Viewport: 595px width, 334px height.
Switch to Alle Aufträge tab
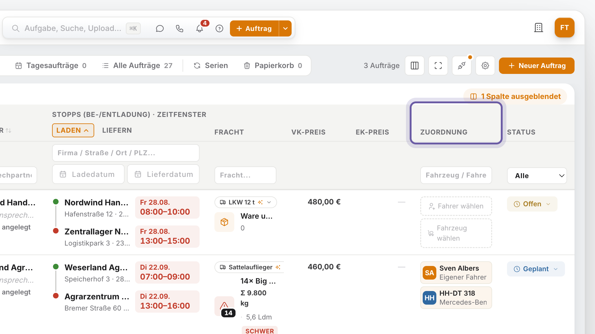[x=138, y=66]
